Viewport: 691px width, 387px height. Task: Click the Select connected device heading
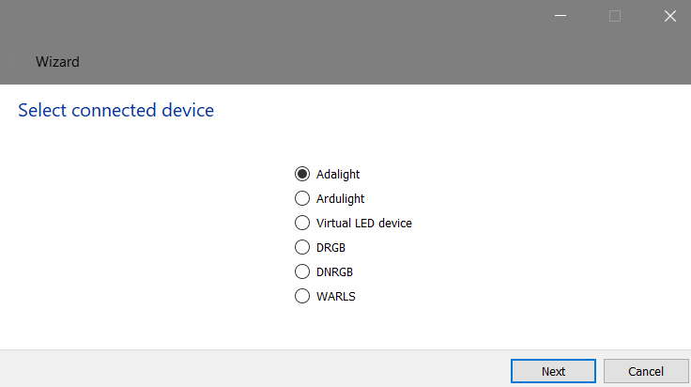[x=115, y=111]
